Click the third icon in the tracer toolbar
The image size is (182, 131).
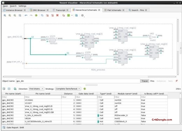pyautogui.click(x=15, y=89)
